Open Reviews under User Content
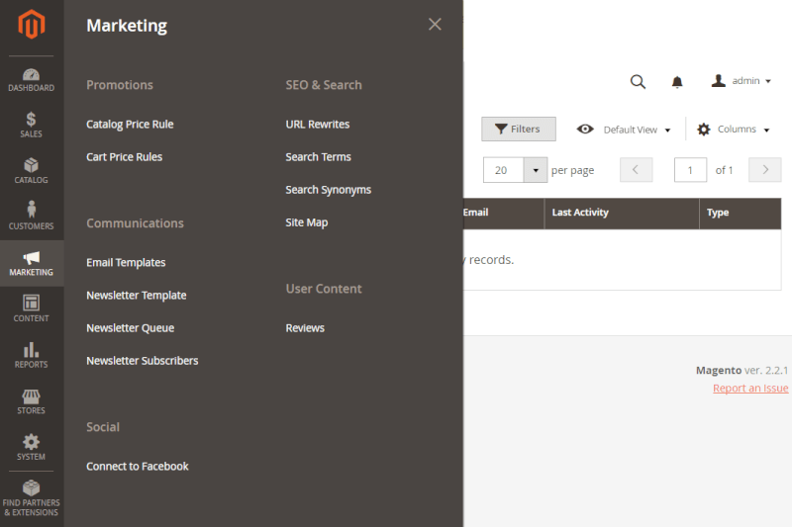The image size is (792, 527). pos(305,328)
